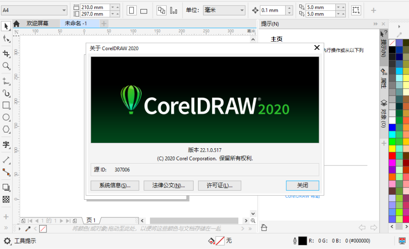Image resolution: width=409 pixels, height=249 pixels.
Task: Click the Treat as Filled frame icon
Action: [x=356, y=10]
